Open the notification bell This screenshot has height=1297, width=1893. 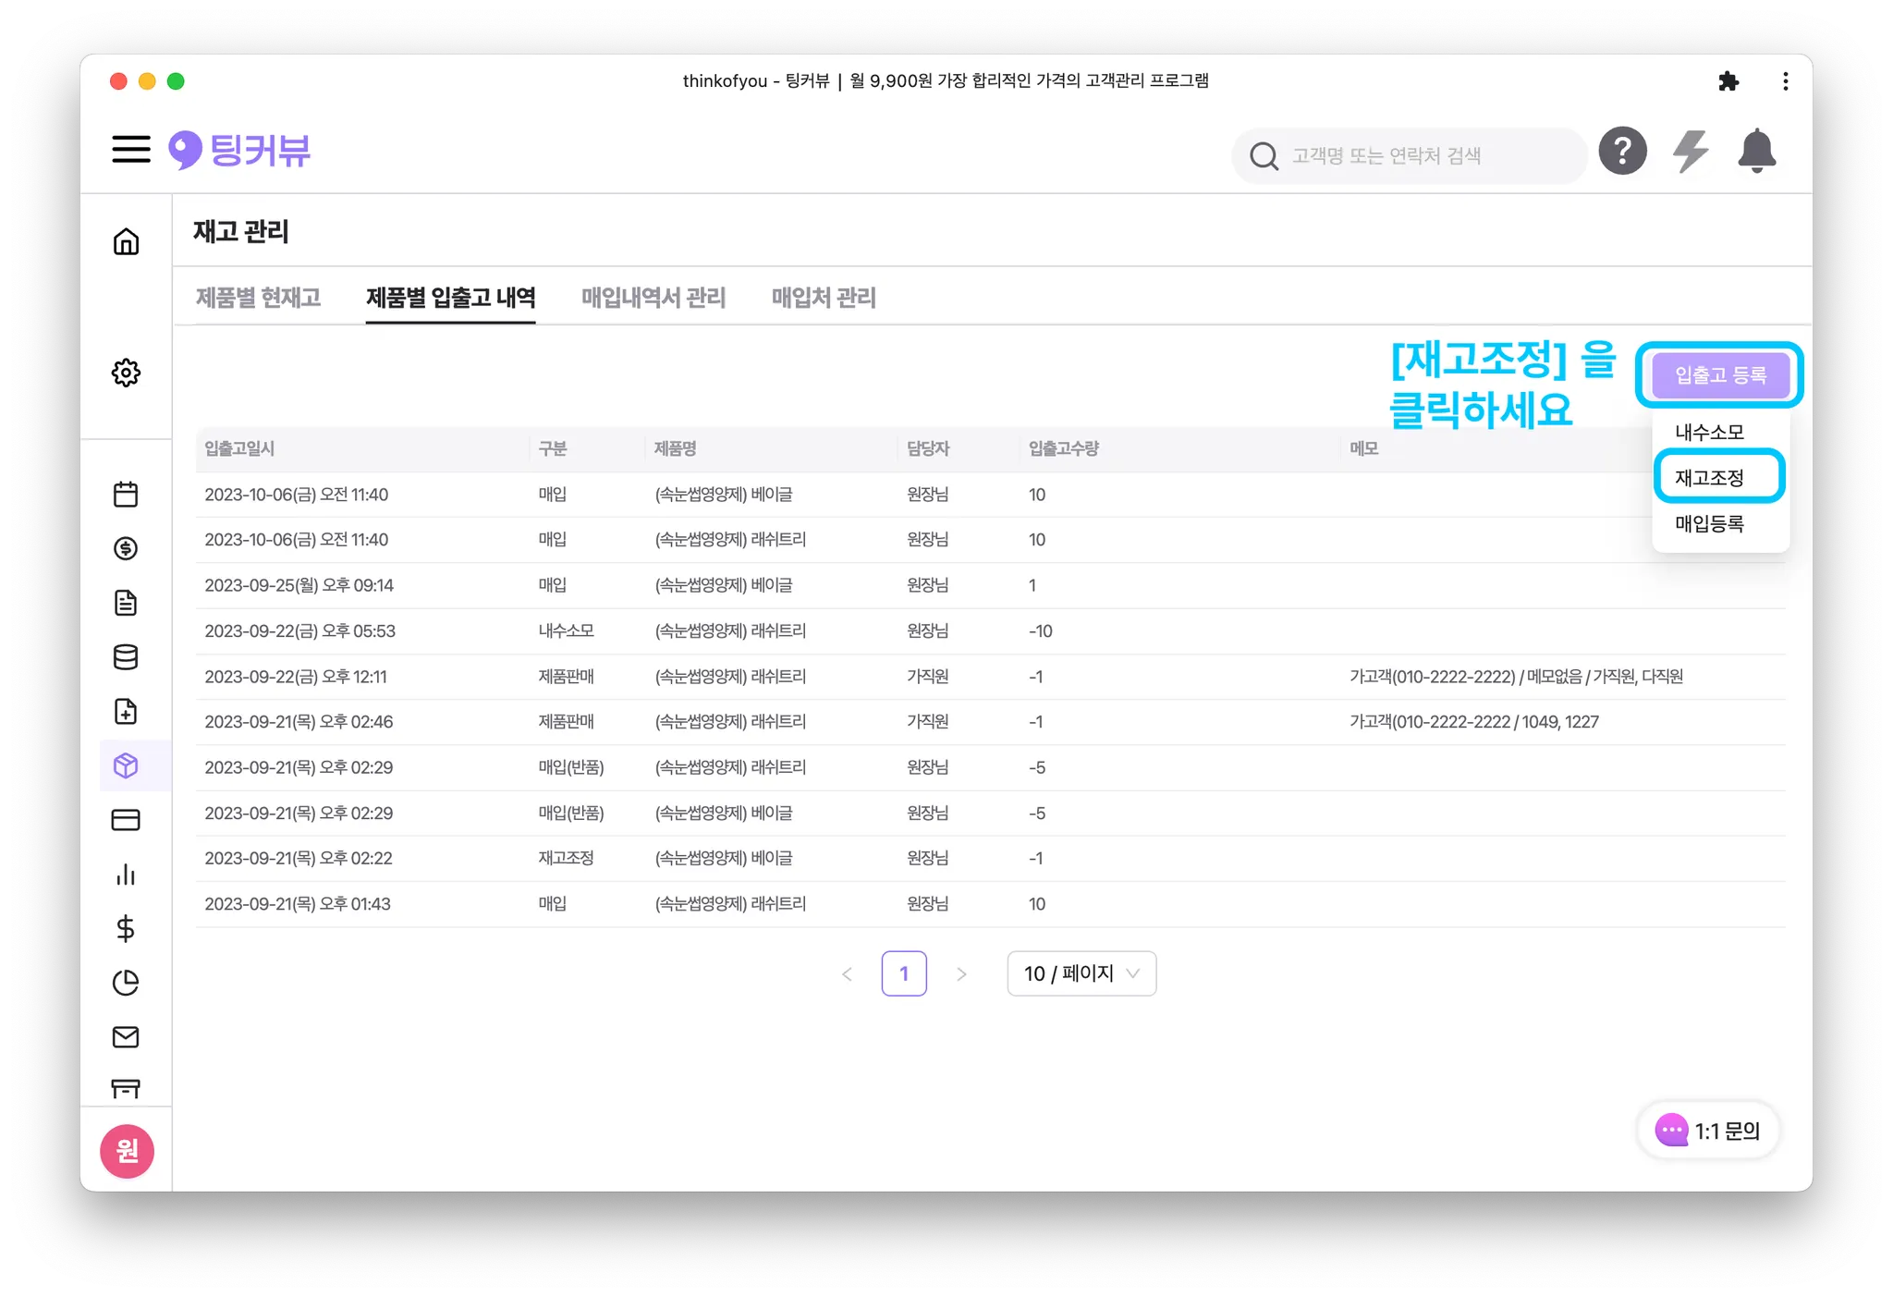click(1756, 152)
